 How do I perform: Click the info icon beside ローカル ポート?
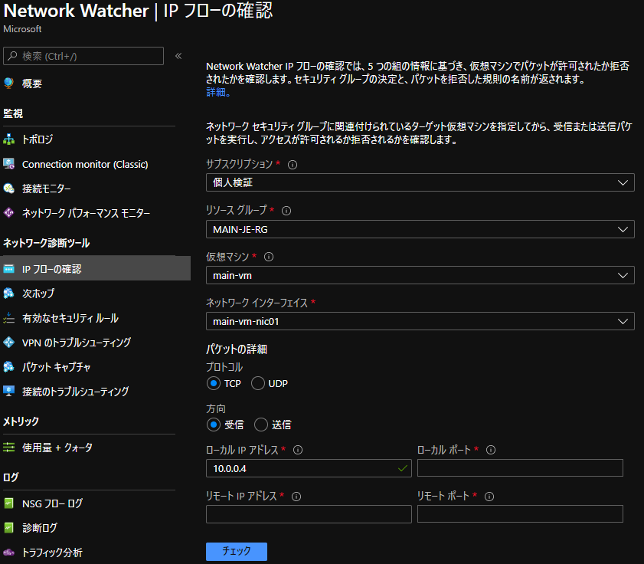491,450
